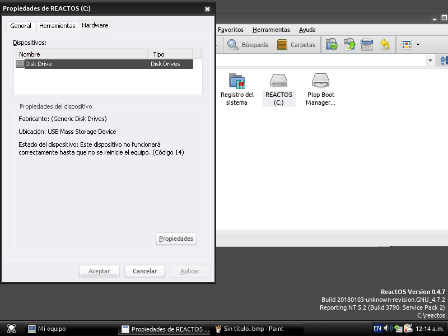Switch to Paint taskbar item
Viewport: 448px width, 336px height.
point(257,329)
